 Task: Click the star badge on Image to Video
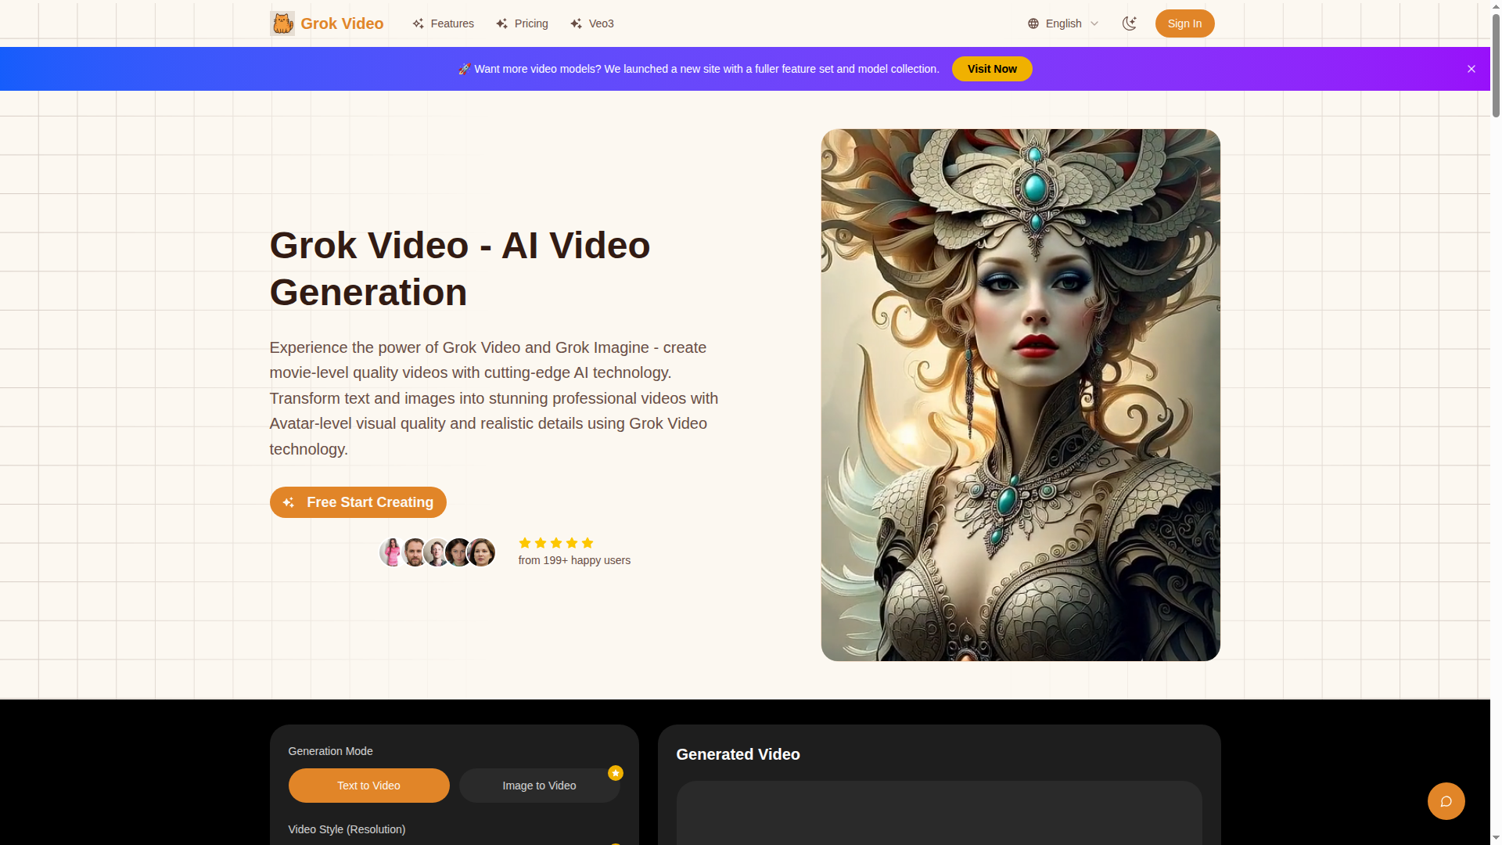pyautogui.click(x=615, y=773)
